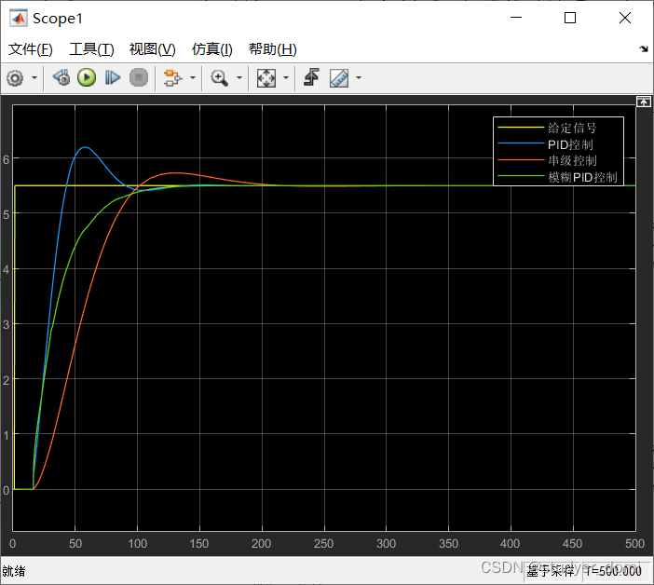Viewport: 654px width, 585px height.
Task: Expand dropdown arrow next to Scale Axes
Action: [285, 78]
